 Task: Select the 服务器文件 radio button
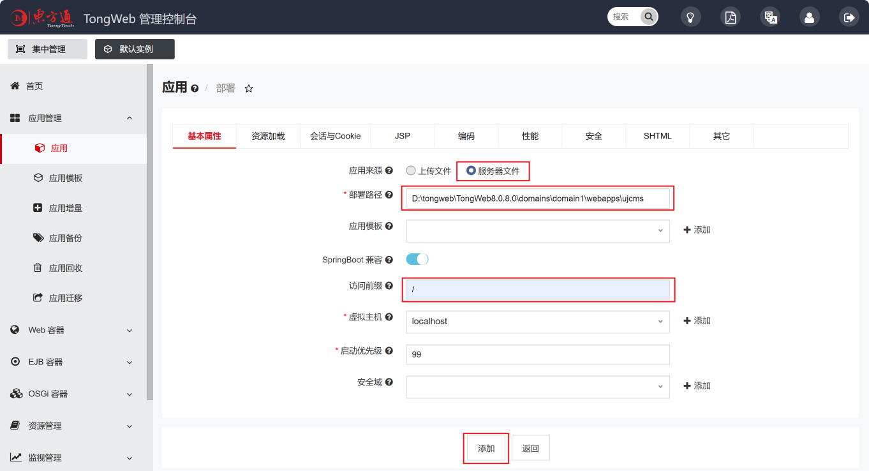[x=471, y=170]
